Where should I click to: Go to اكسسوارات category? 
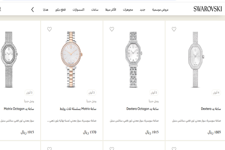tap(78, 10)
